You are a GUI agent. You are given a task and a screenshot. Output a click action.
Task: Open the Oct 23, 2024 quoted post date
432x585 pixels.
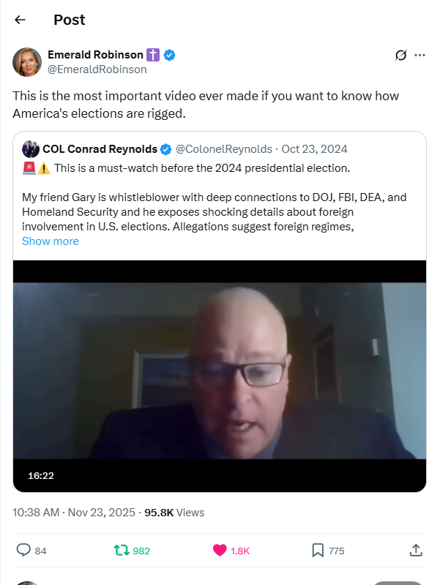tap(314, 149)
